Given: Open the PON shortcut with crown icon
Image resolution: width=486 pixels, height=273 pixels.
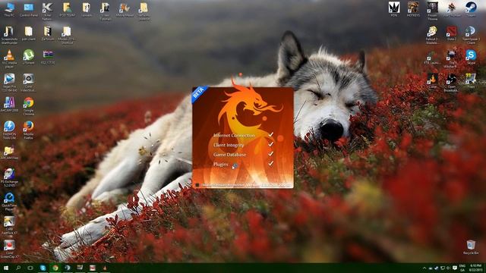Looking at the screenshot, I should (x=394, y=9).
